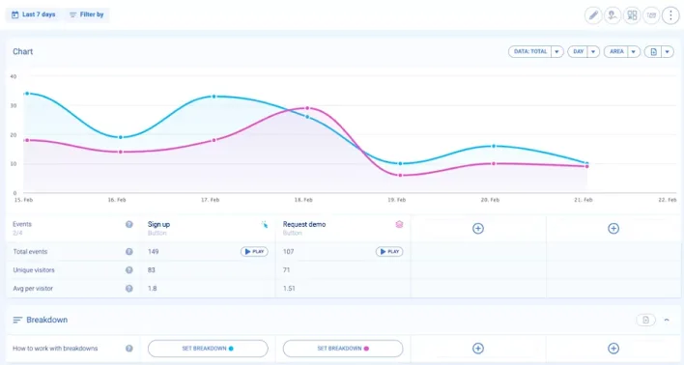Click the AREA label button
The height and width of the screenshot is (365, 684).
coord(616,52)
